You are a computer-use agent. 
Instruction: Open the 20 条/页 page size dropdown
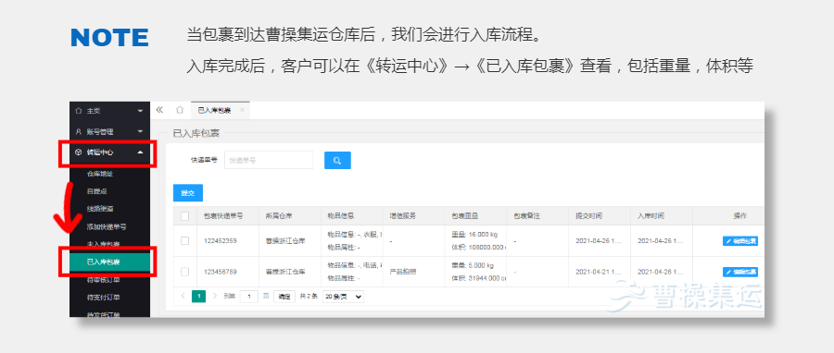343,297
